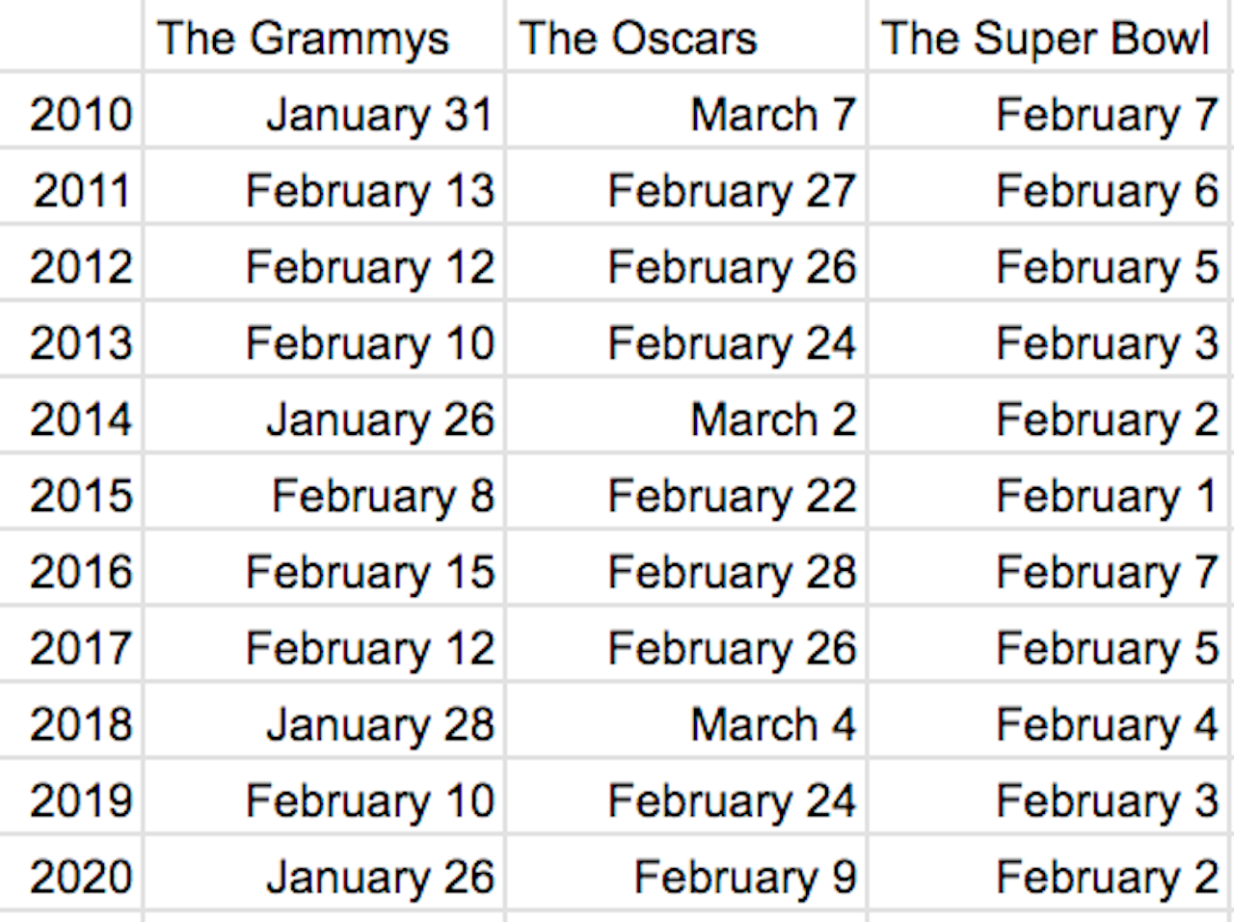The height and width of the screenshot is (922, 1234).
Task: Select the February 9 Oscars cell
Action: tap(744, 877)
